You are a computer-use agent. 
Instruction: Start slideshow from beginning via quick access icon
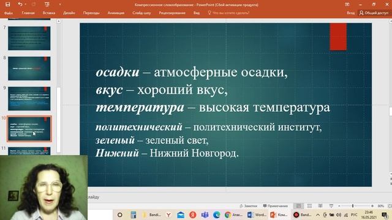47,4
